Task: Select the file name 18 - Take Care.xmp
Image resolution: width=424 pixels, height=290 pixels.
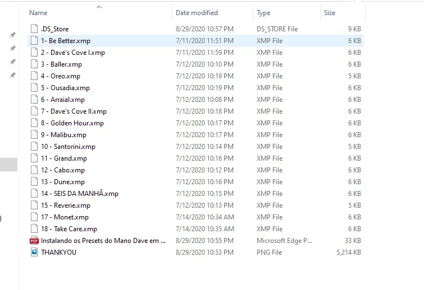Action: coord(69,229)
